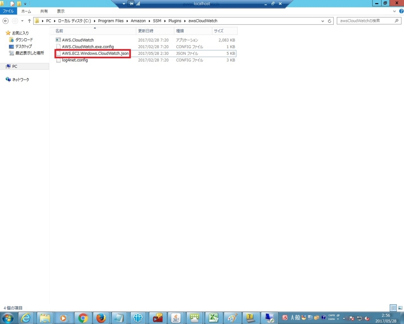The image size is (404, 324).
Task: Click Amazon in the address breadcrumb
Action: pos(138,21)
